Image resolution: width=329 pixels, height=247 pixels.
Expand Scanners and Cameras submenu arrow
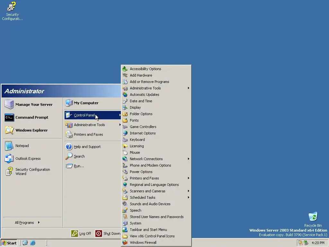[x=188, y=191]
